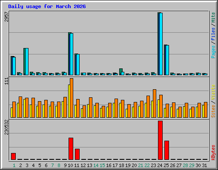The height and width of the screenshot is (170, 218).
Task: Click day 29 on the date axis
Action: coord(192,165)
